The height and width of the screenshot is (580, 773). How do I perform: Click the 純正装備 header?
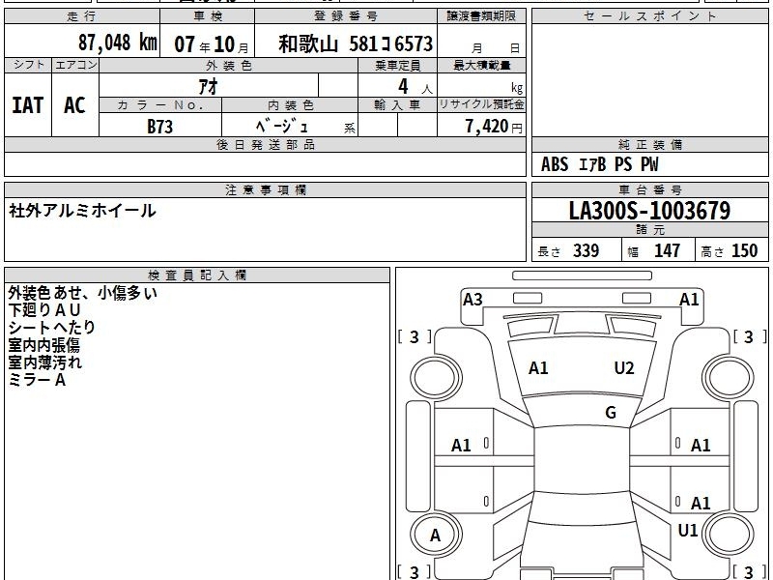coord(649,144)
